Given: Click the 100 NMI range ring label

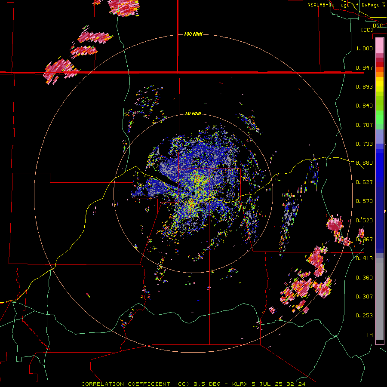Looking at the screenshot, I should pyautogui.click(x=193, y=34).
